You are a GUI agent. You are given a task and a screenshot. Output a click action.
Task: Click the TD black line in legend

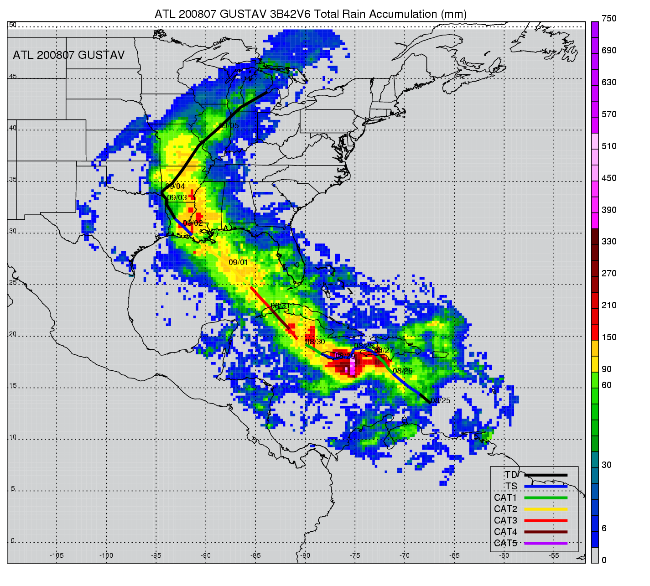[x=546, y=475]
